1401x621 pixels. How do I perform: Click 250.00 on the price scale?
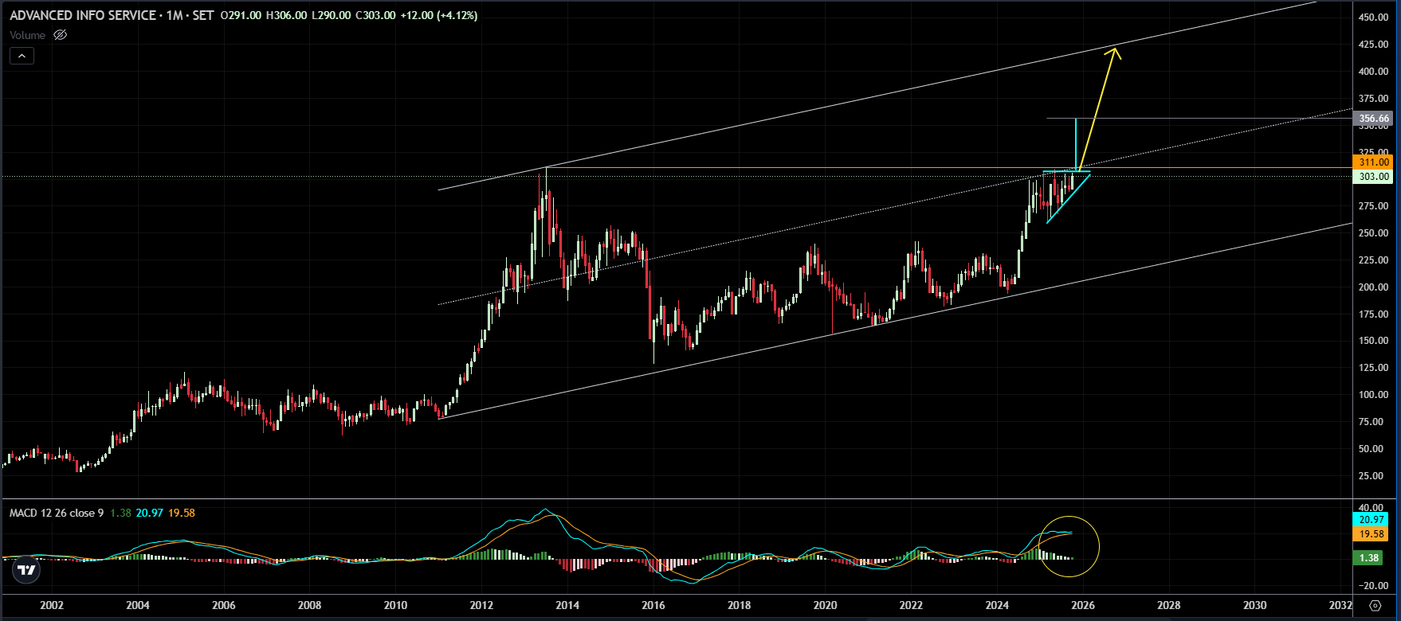(1374, 233)
